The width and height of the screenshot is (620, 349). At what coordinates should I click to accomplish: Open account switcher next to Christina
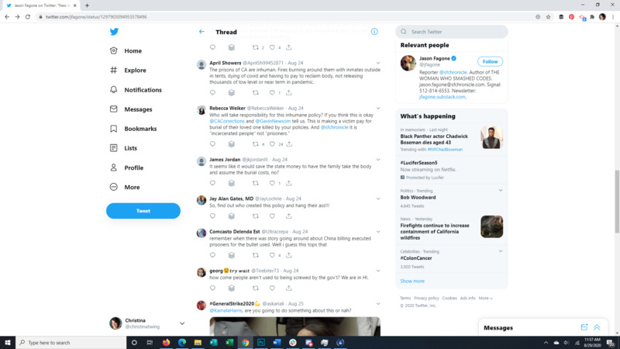tap(182, 323)
